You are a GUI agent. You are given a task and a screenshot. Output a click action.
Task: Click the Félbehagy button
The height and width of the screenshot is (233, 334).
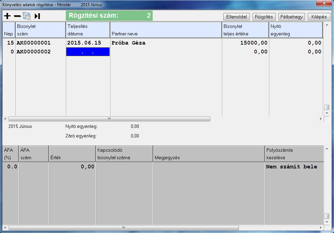click(291, 17)
